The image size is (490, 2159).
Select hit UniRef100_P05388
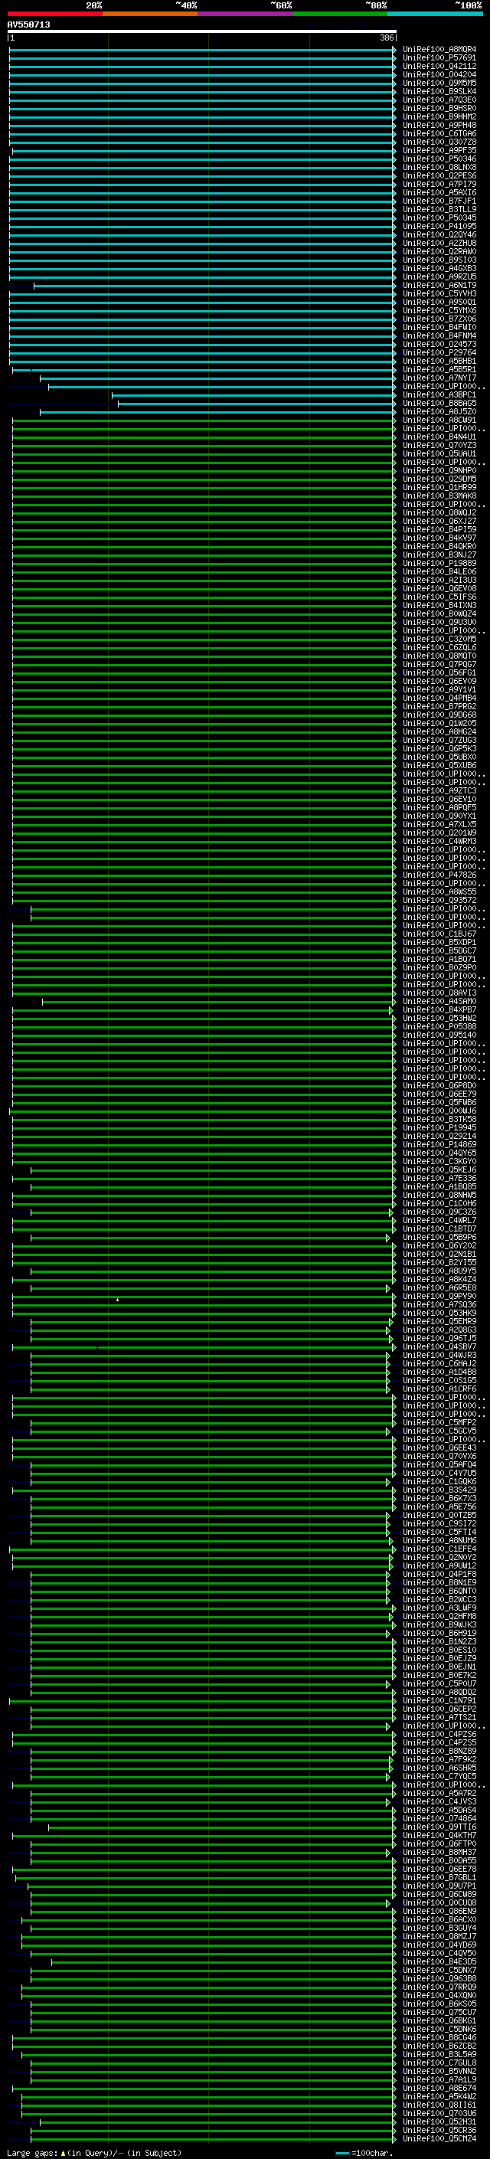(439, 1027)
